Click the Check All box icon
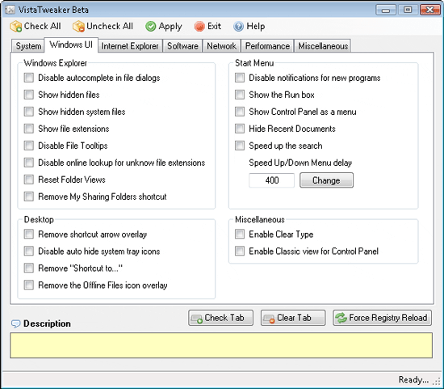This screenshot has height=389, width=444. coord(16,27)
